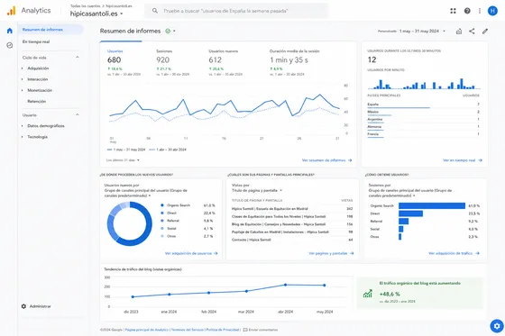Expand the Monetización menu item

(x=40, y=90)
